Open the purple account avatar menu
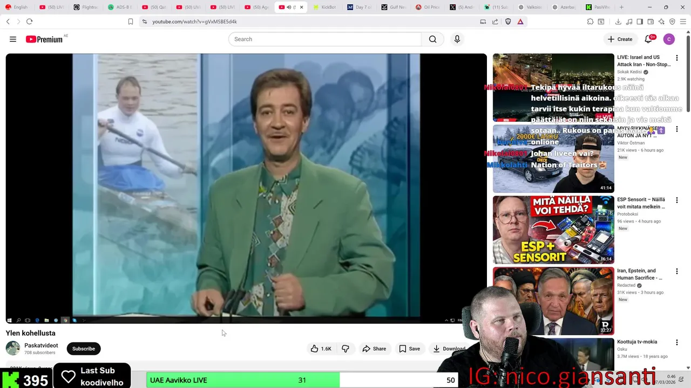691x388 pixels. coord(669,39)
